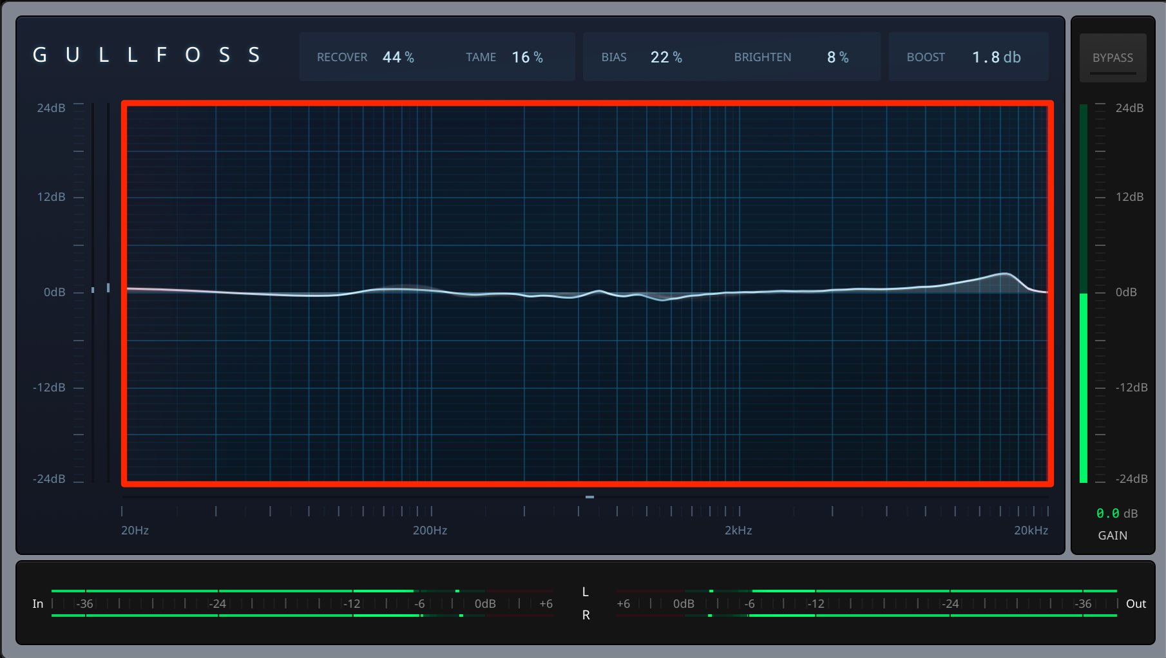Click the 0.0 dB gain readout
The height and width of the screenshot is (658, 1166).
pyautogui.click(x=1117, y=513)
